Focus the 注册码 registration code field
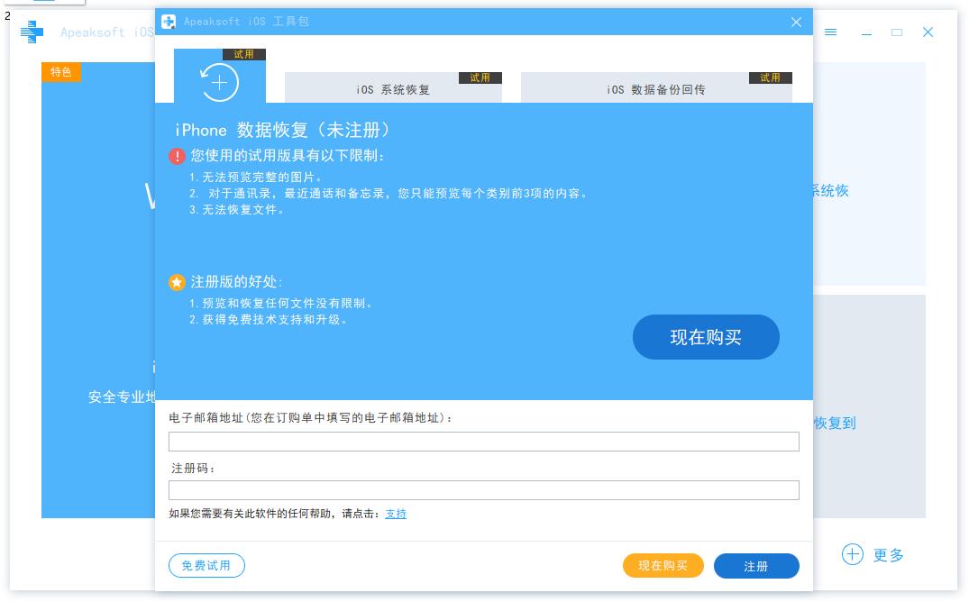969x602 pixels. [x=484, y=490]
